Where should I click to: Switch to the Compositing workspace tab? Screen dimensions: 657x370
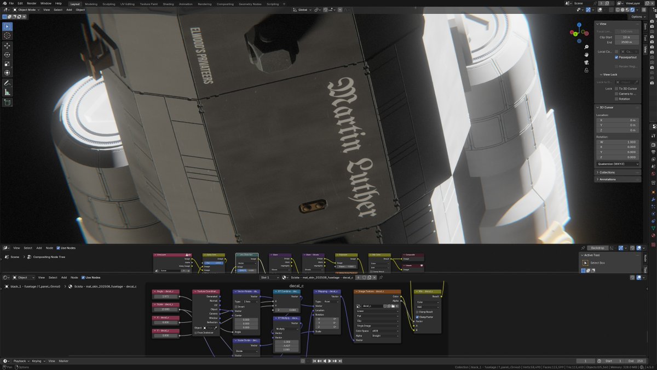pos(225,3)
